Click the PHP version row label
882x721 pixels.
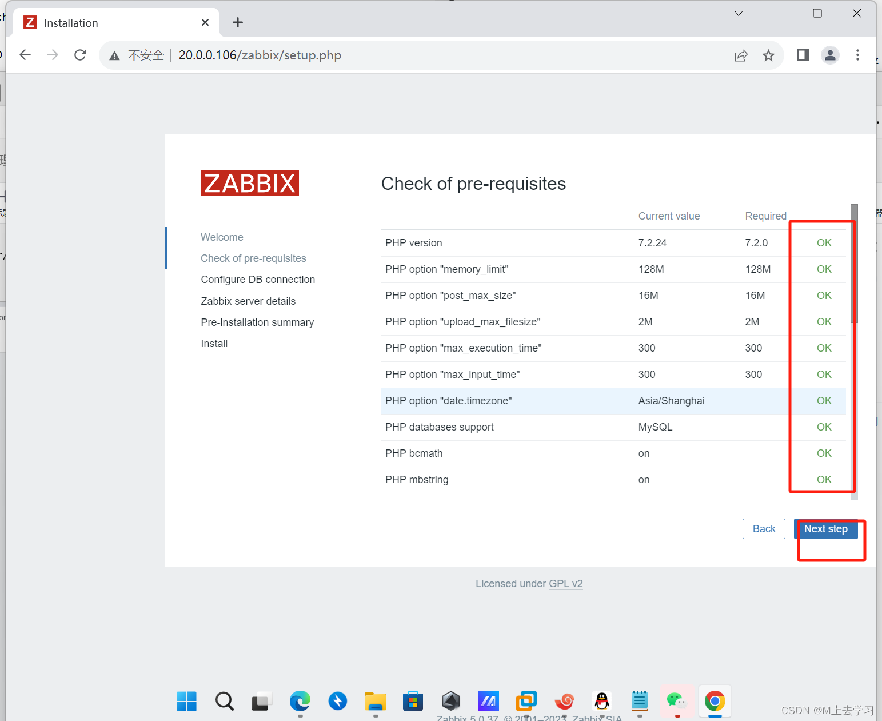click(413, 243)
